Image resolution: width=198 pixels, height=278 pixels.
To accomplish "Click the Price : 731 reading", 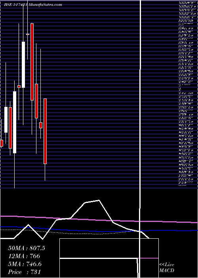I will tap(25, 272).
